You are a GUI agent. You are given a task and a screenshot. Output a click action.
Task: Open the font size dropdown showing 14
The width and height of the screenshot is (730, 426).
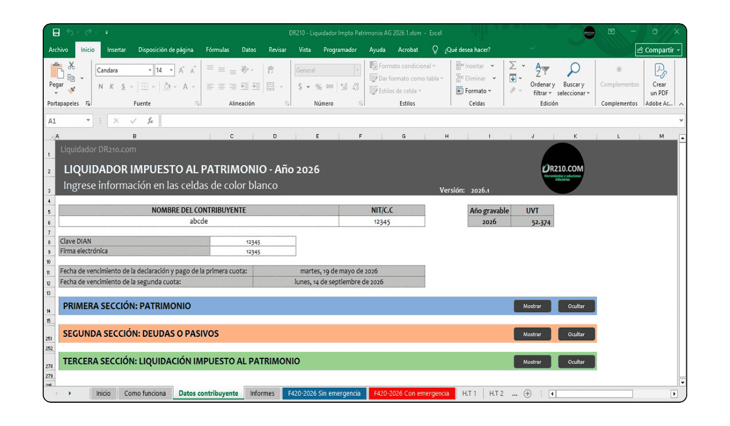[x=171, y=70]
